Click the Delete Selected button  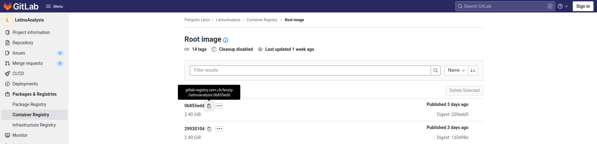click(x=464, y=91)
